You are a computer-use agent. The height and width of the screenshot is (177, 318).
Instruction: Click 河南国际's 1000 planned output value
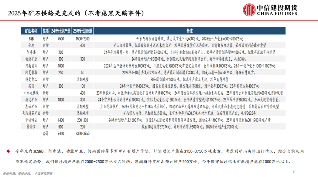[x=61, y=66]
